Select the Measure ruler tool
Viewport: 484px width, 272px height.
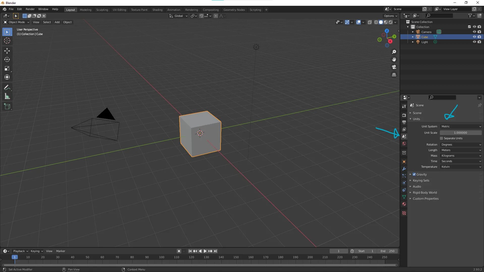7,96
